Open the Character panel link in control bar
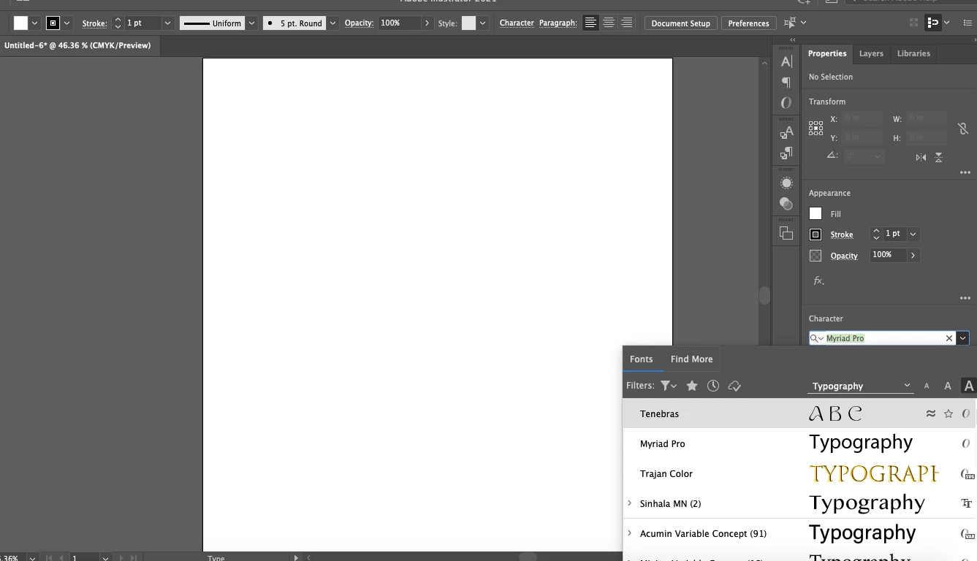The width and height of the screenshot is (977, 561). tap(517, 23)
